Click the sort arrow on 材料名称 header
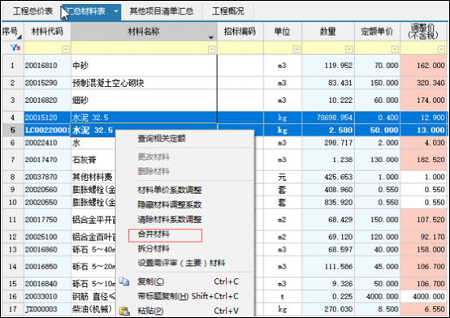 pyautogui.click(x=211, y=38)
